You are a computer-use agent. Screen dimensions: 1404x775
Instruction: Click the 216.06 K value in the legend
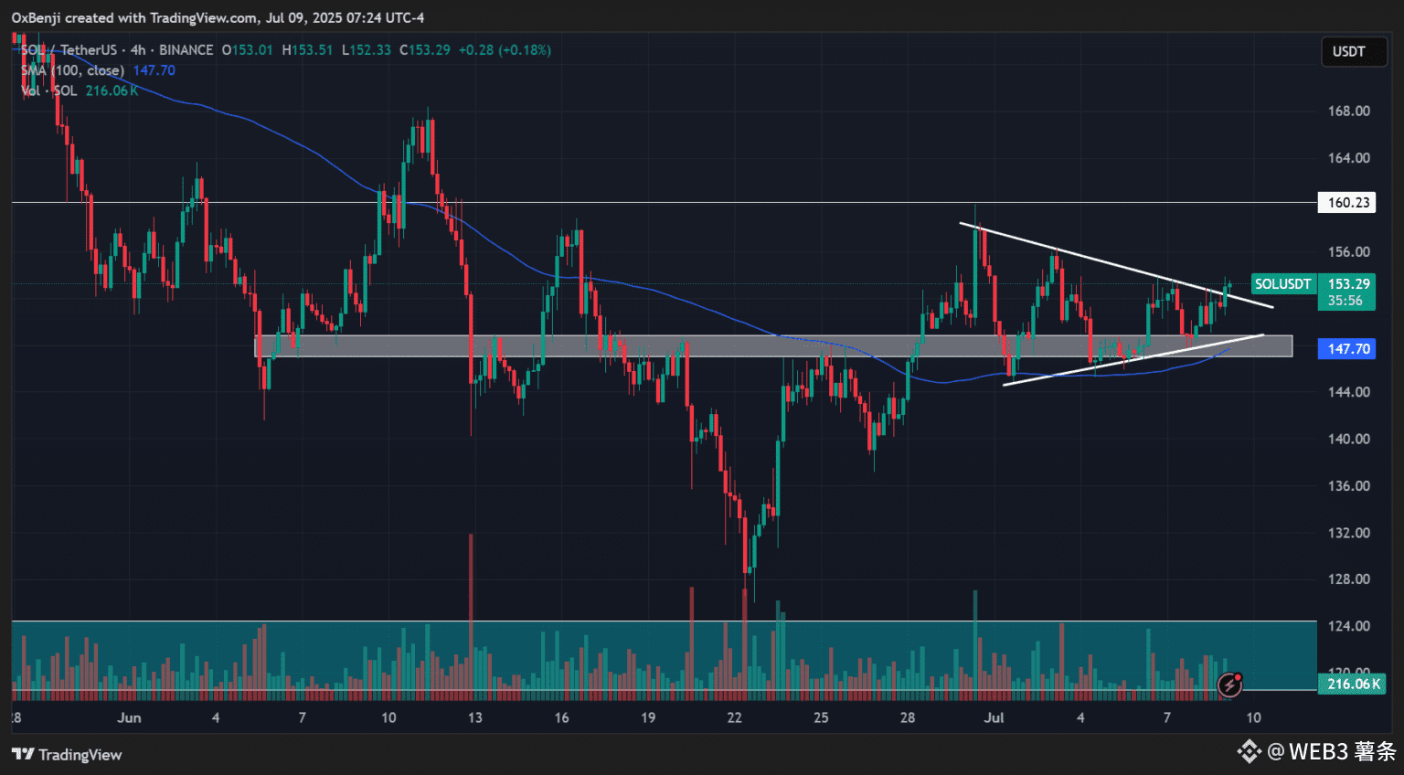112,90
